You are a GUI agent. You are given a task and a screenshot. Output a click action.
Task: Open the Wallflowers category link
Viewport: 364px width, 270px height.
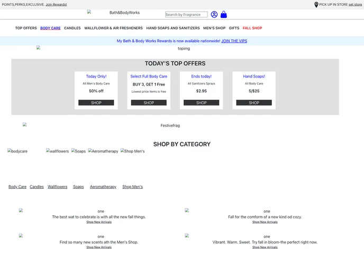57,187
